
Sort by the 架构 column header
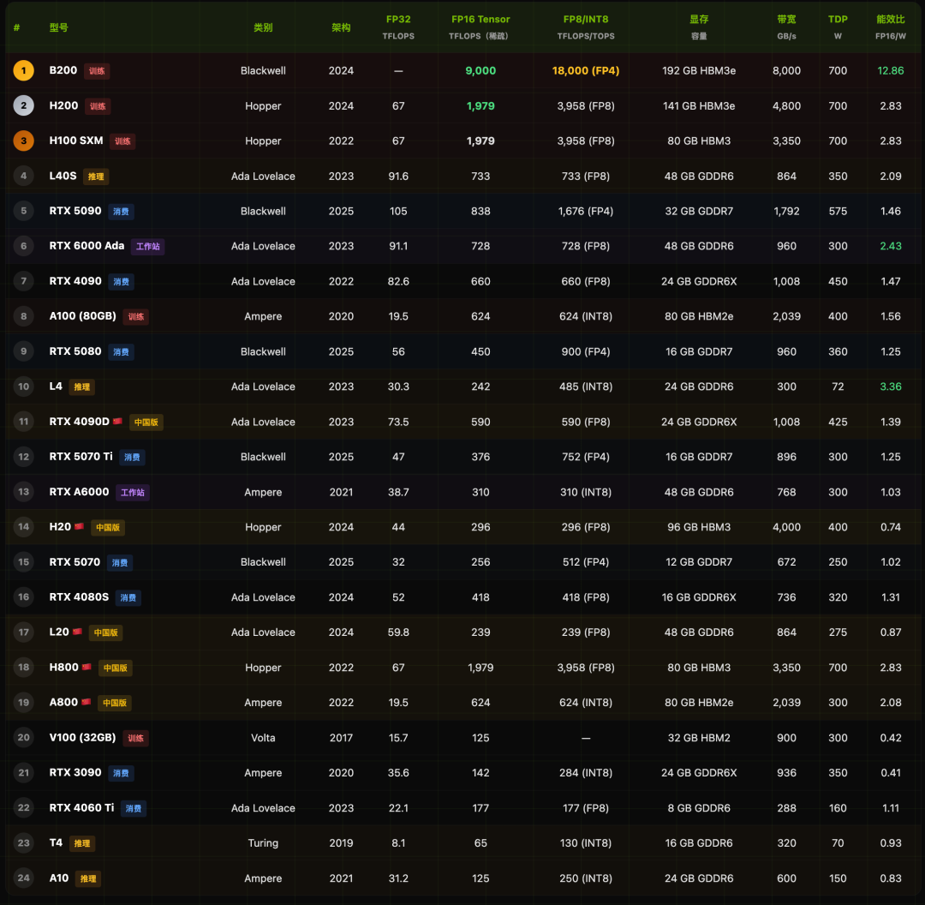pos(341,27)
